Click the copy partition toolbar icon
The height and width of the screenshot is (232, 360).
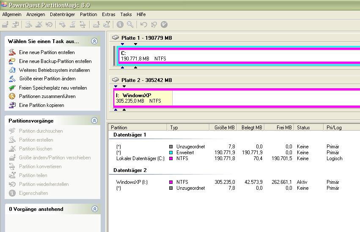[x=15, y=25]
